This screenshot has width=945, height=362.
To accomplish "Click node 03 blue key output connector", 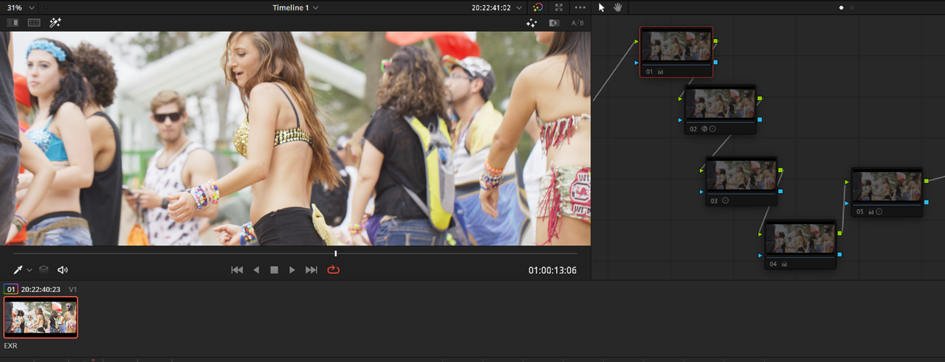I will pos(780,191).
